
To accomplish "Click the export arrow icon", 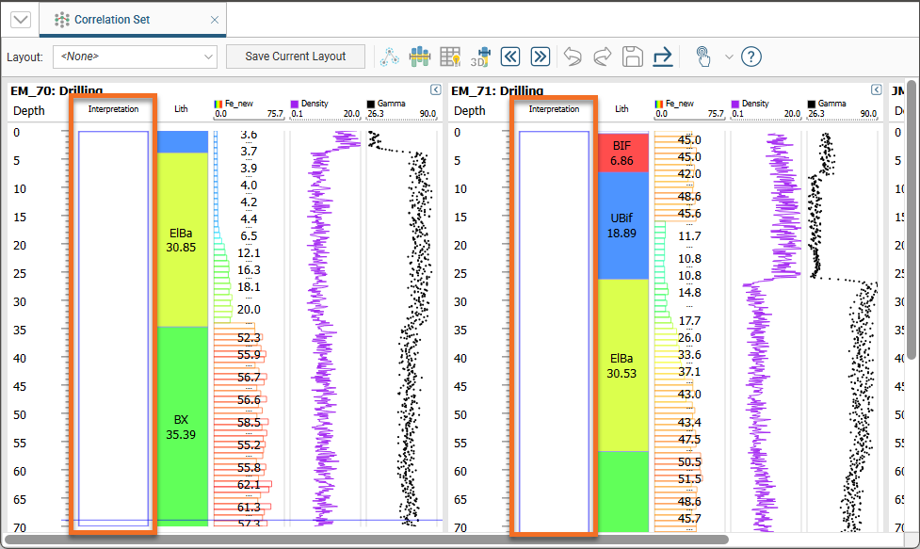I will pos(662,57).
